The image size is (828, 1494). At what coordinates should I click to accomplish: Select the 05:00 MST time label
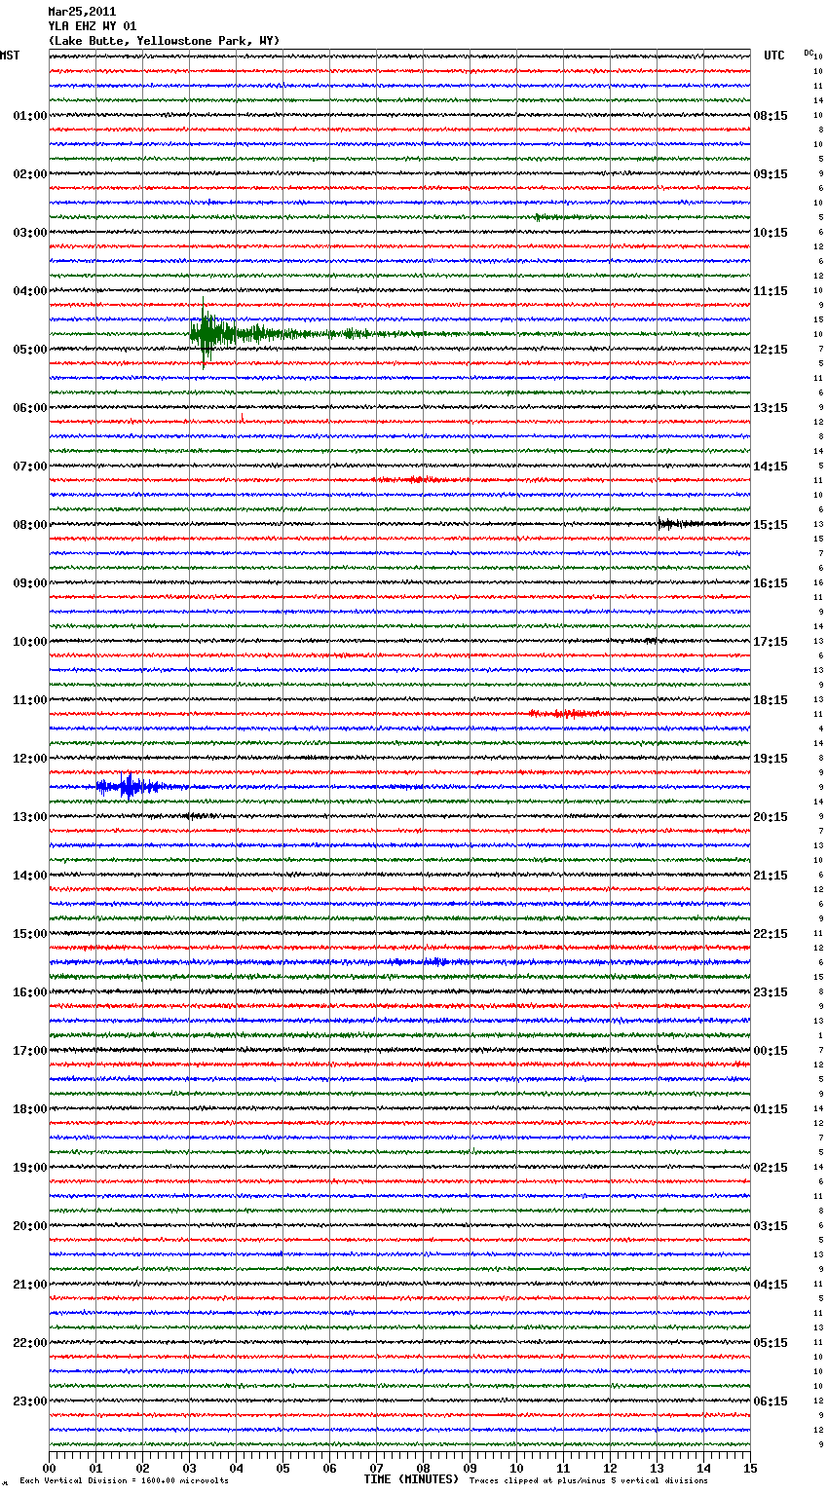click(30, 350)
